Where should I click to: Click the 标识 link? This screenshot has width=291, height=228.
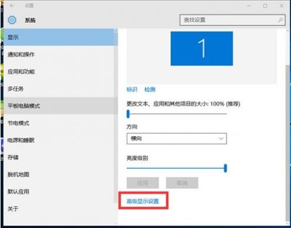click(x=132, y=89)
